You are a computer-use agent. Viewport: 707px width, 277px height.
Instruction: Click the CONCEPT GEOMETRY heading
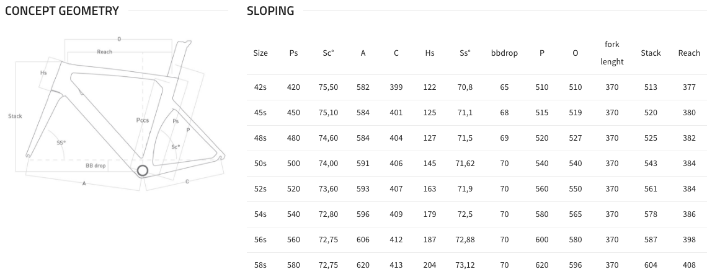[62, 11]
